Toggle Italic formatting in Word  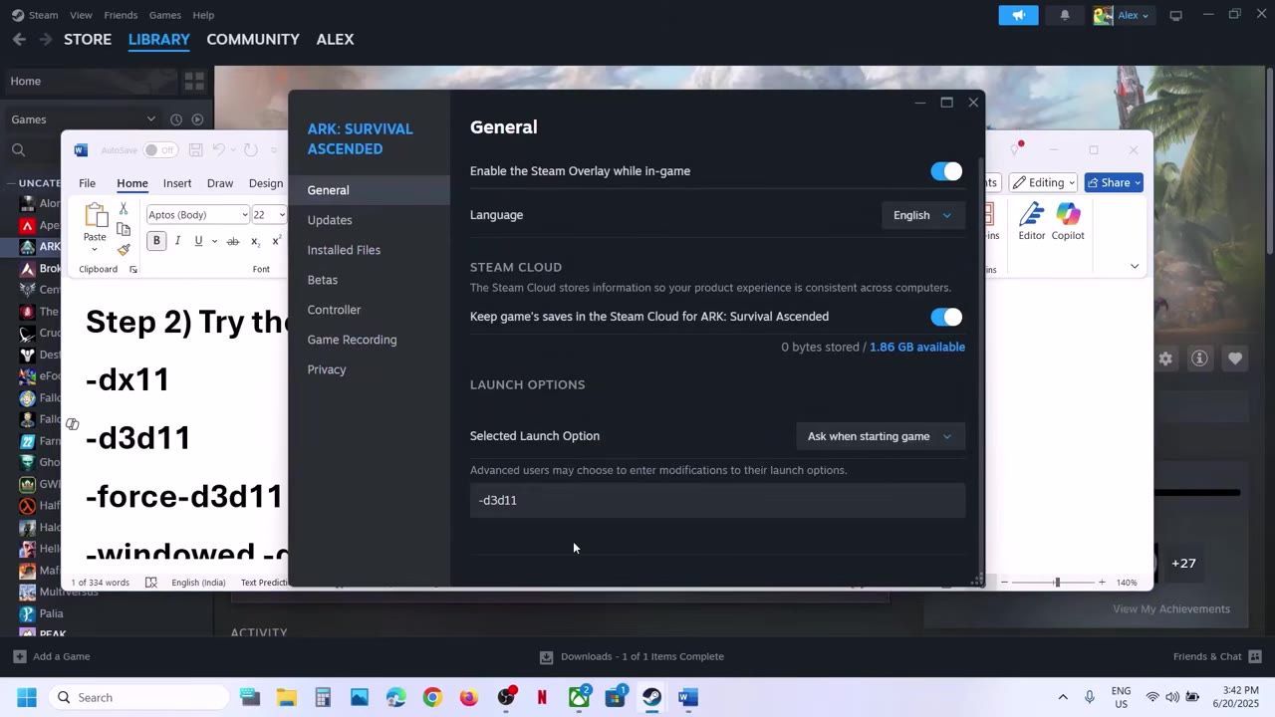[x=177, y=241]
